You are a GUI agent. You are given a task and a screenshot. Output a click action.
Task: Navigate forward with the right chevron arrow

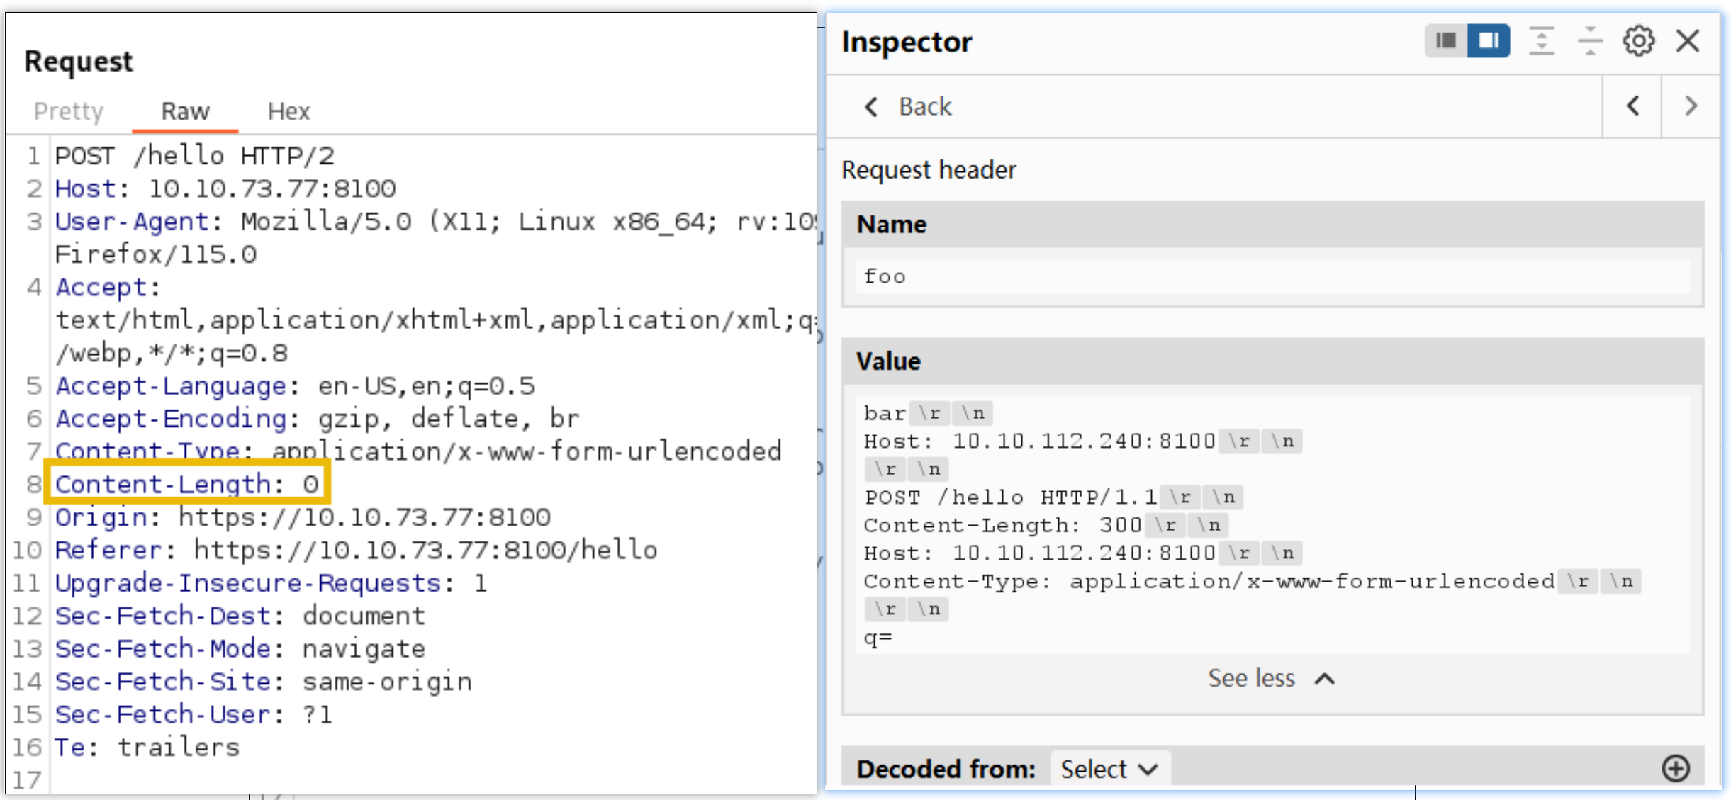(1691, 106)
